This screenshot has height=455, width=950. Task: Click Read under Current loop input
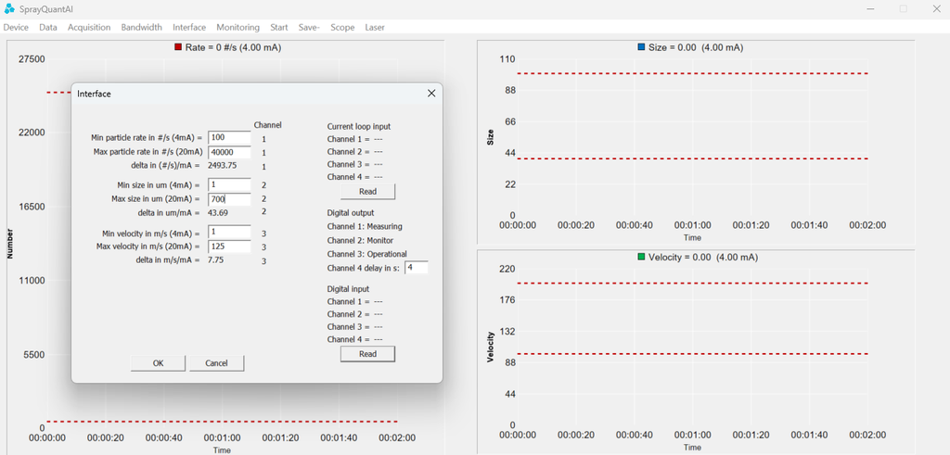tap(367, 191)
